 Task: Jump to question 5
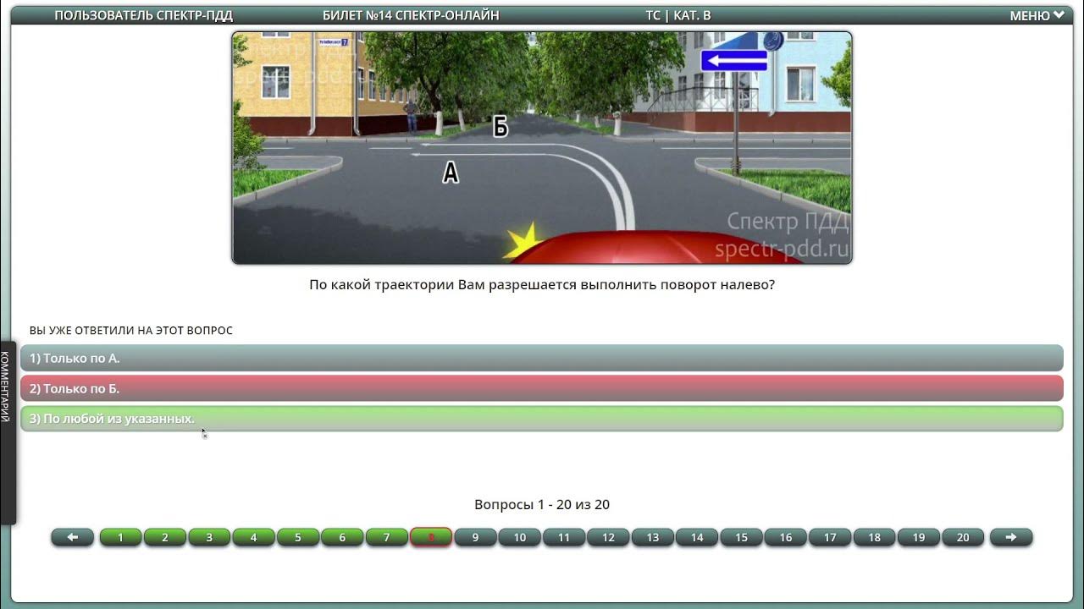pos(298,537)
